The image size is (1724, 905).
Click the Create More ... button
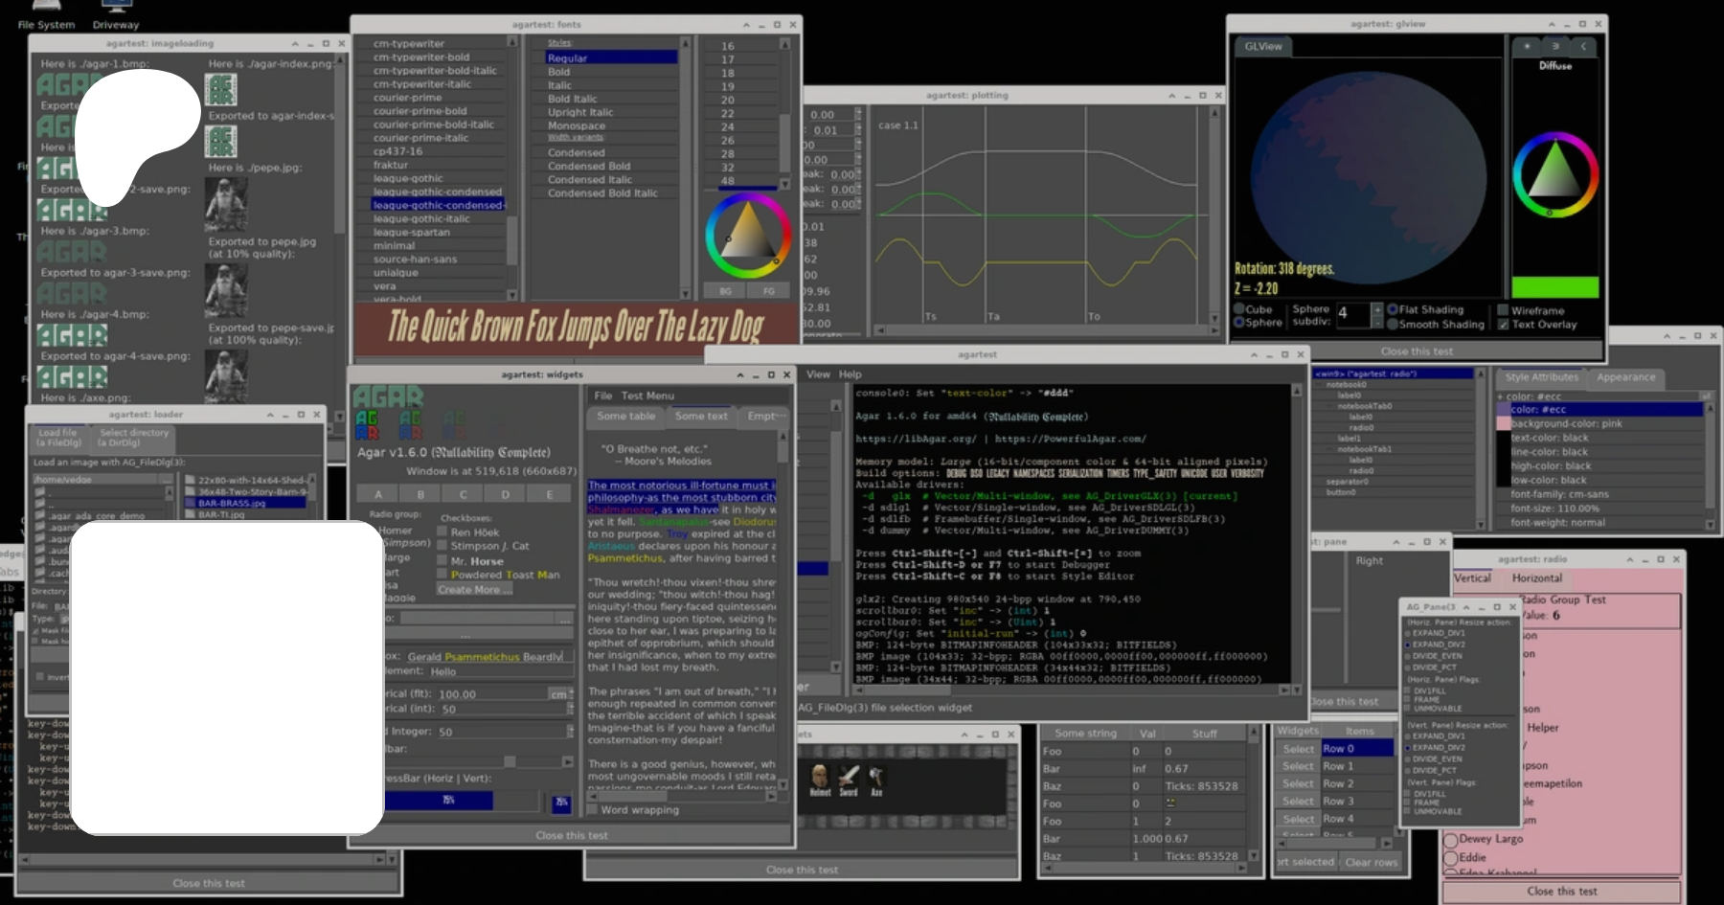pyautogui.click(x=475, y=590)
